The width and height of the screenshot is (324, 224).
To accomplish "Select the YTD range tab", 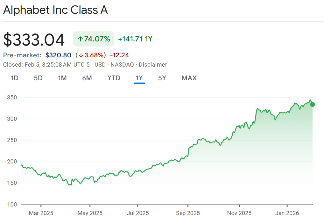I will click(x=114, y=78).
